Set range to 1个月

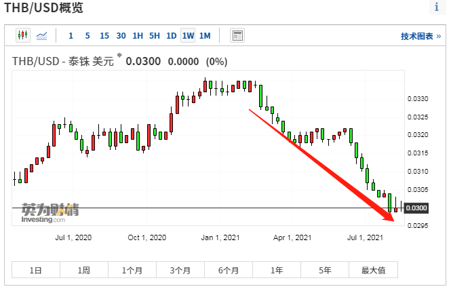132,270
